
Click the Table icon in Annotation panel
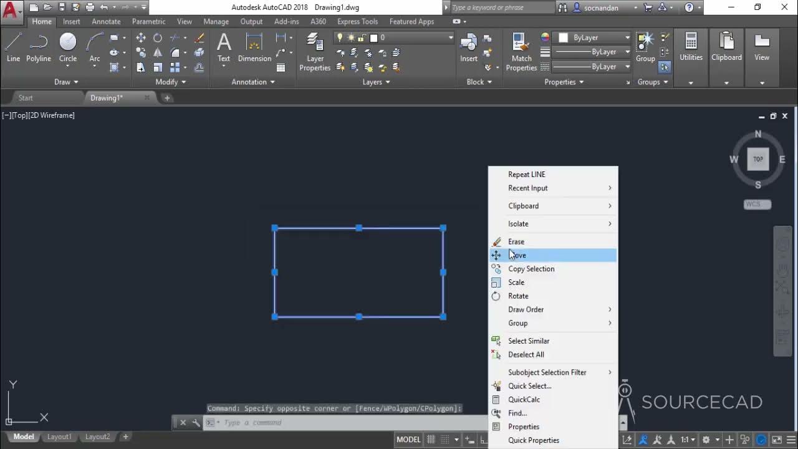[281, 67]
